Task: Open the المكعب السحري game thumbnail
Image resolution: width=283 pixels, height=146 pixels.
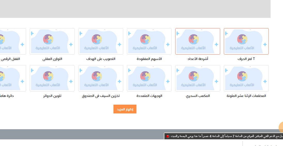Action: 198,78
